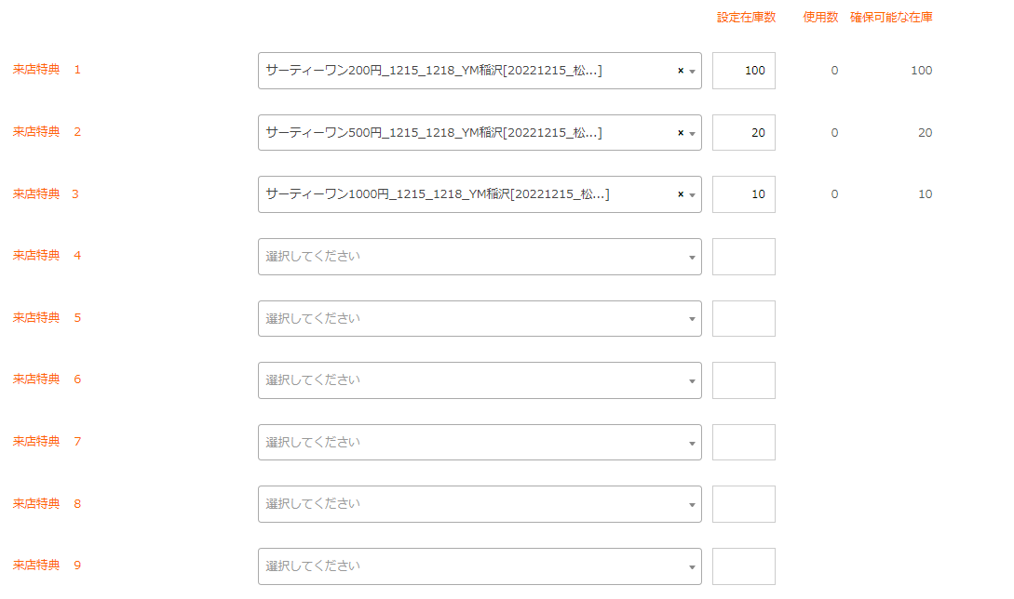Focus the empty stock field for 来店特典 5
Image resolution: width=1014 pixels, height=599 pixels.
(743, 318)
